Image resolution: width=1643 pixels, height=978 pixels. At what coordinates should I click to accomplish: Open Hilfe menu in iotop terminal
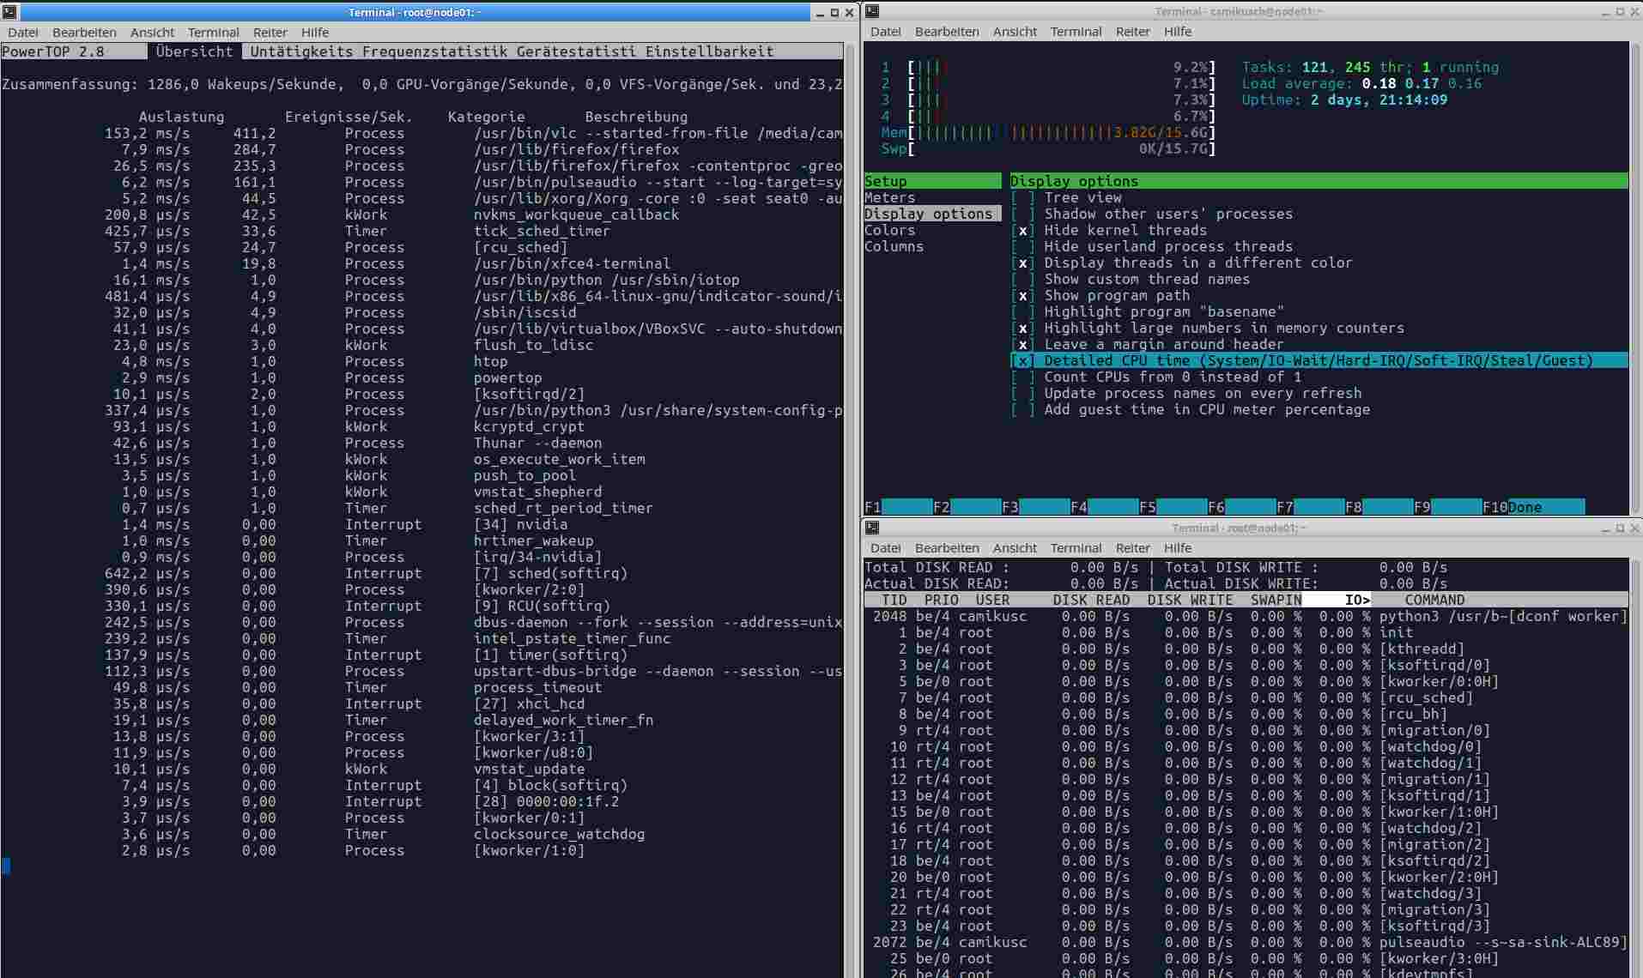pyautogui.click(x=1178, y=548)
